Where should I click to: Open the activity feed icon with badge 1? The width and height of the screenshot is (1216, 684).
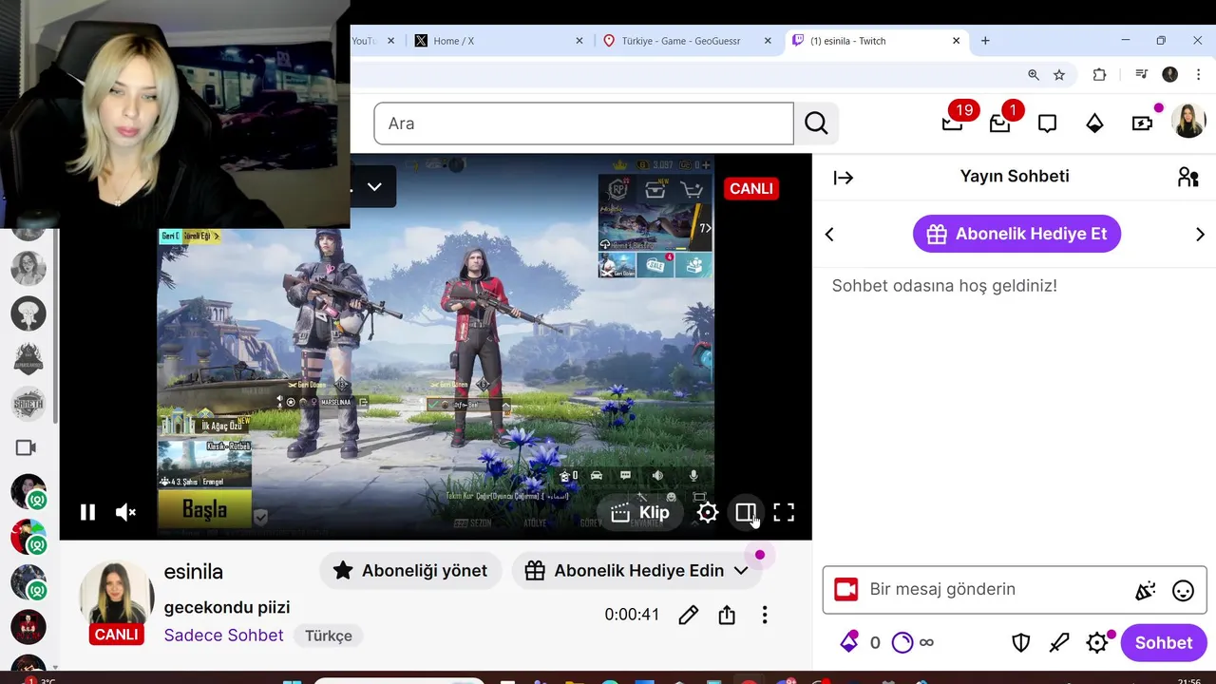[x=1000, y=123]
